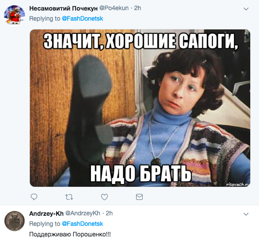
Task: Like the tweet from @Po4ekun
Action: point(104,197)
